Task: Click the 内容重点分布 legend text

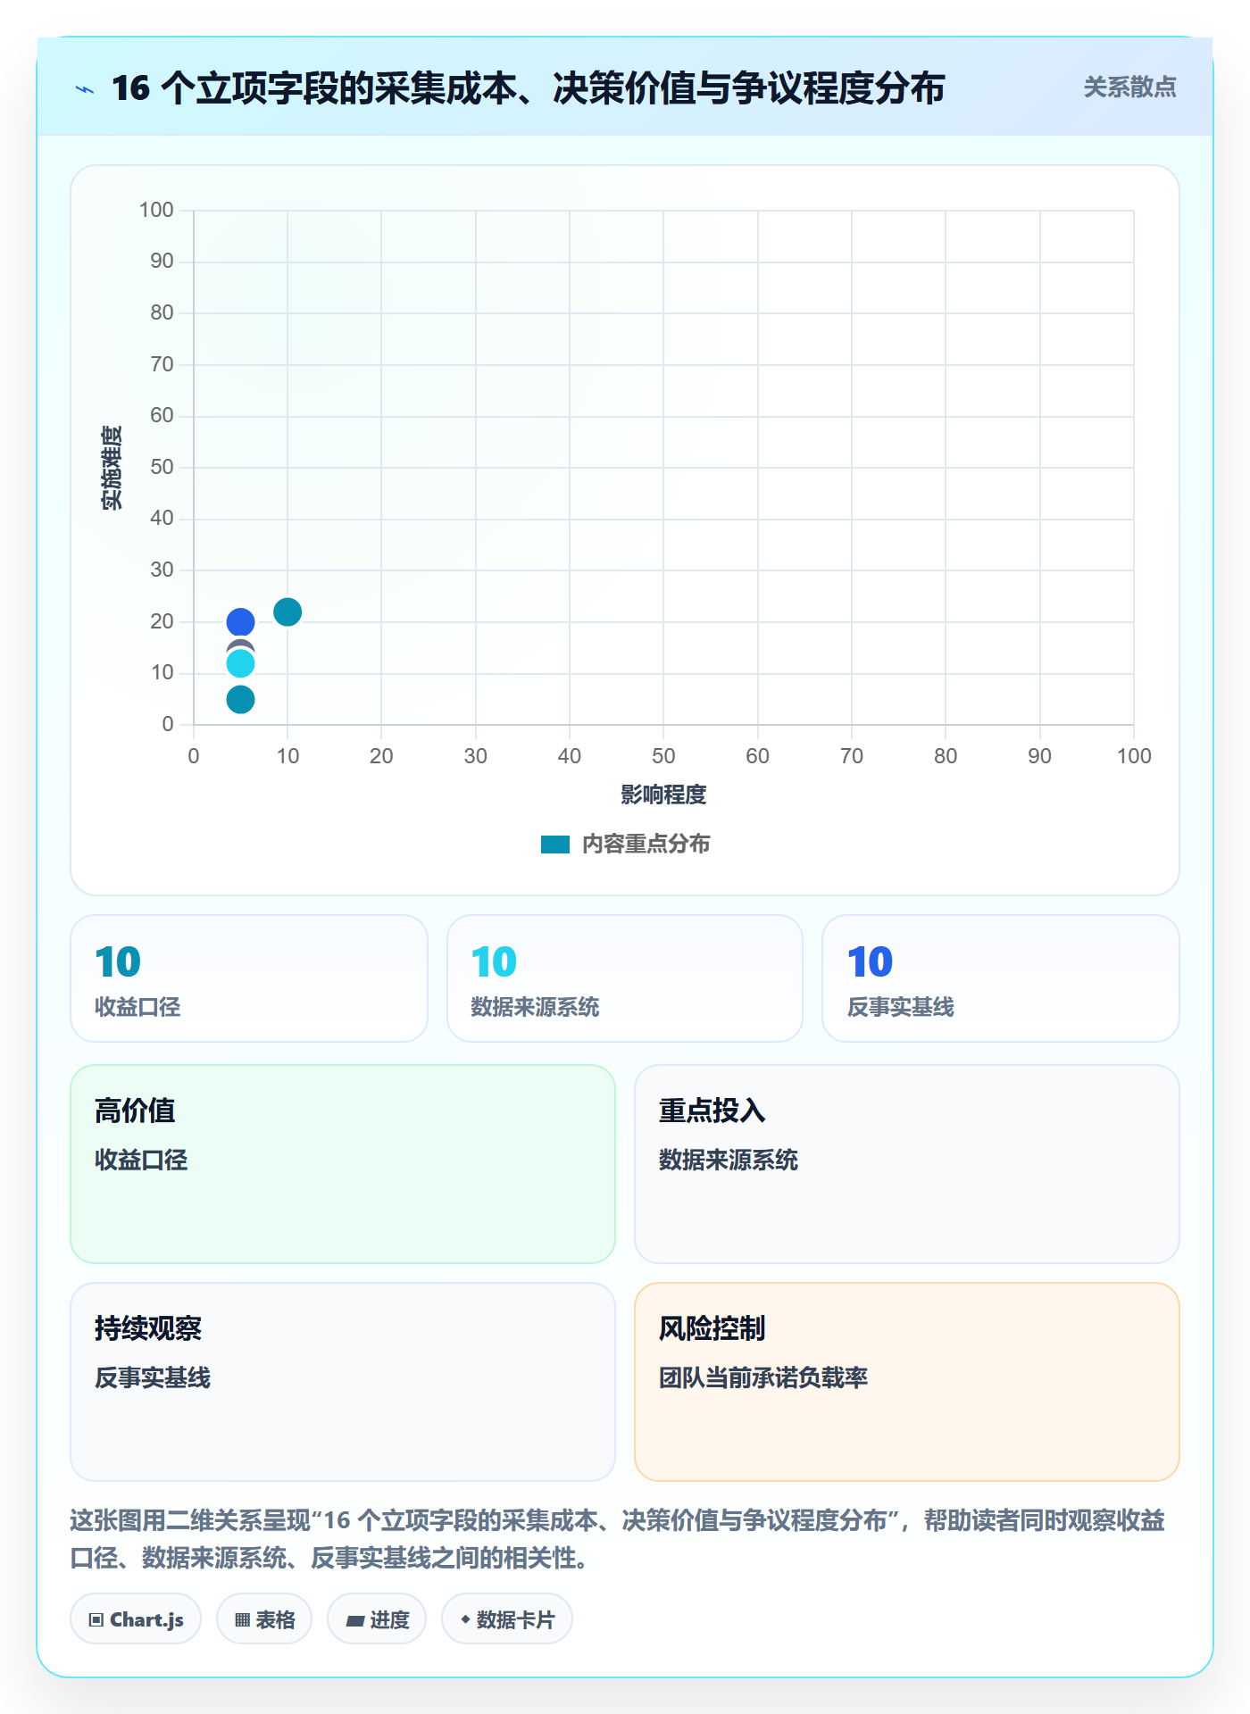Action: (646, 845)
